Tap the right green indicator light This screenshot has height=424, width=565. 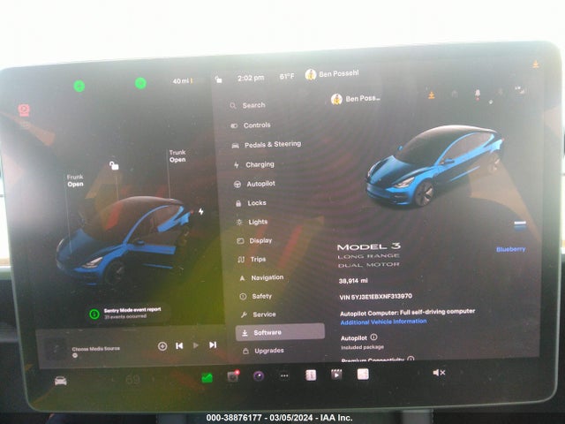pyautogui.click(x=140, y=83)
